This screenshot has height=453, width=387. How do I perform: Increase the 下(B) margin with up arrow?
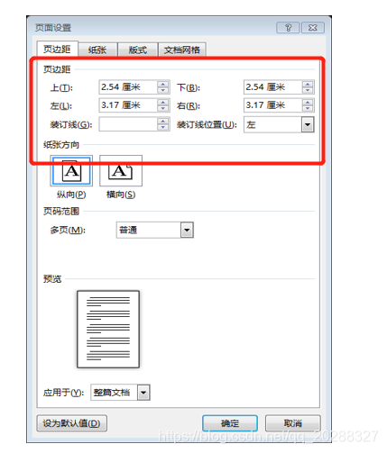tap(308, 84)
